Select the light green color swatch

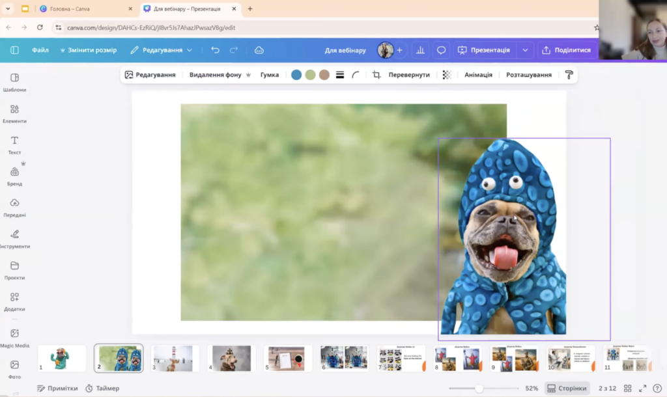pyautogui.click(x=311, y=75)
